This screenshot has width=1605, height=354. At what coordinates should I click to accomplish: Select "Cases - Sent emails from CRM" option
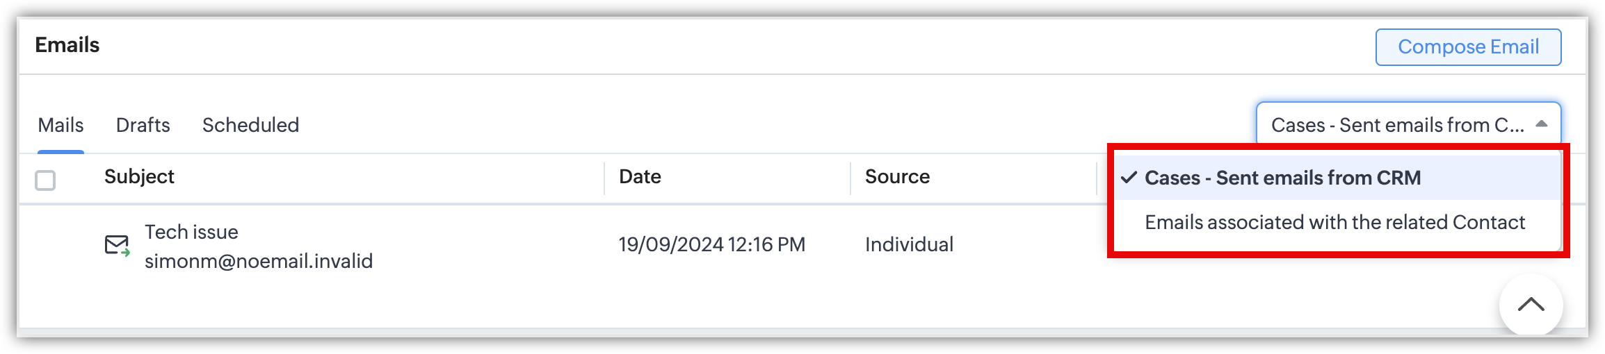1282,178
